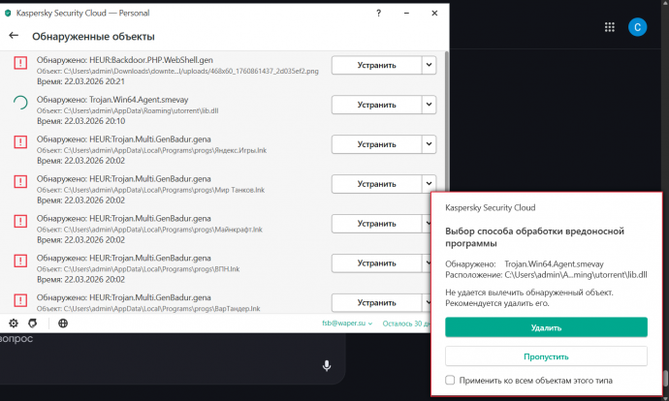The image size is (669, 401).
Task: Open the globe icon in Kaspersky's bottom bar
Action: [63, 323]
